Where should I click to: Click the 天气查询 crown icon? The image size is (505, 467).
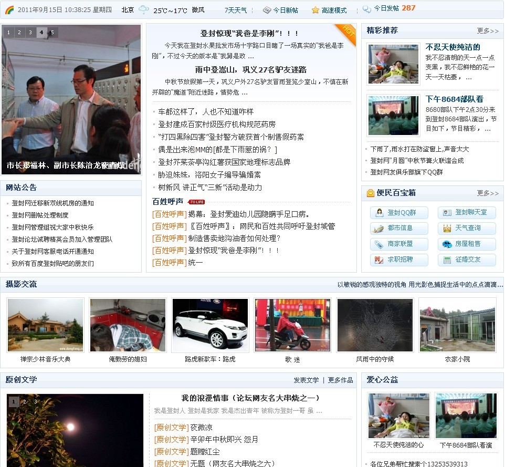447,229
